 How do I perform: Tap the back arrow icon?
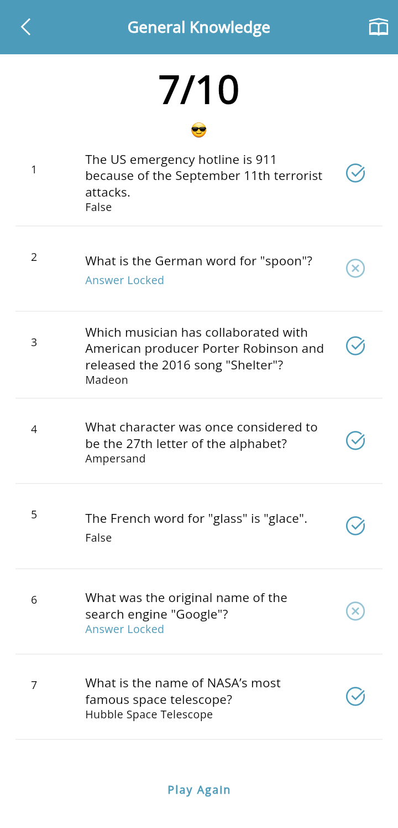[25, 27]
